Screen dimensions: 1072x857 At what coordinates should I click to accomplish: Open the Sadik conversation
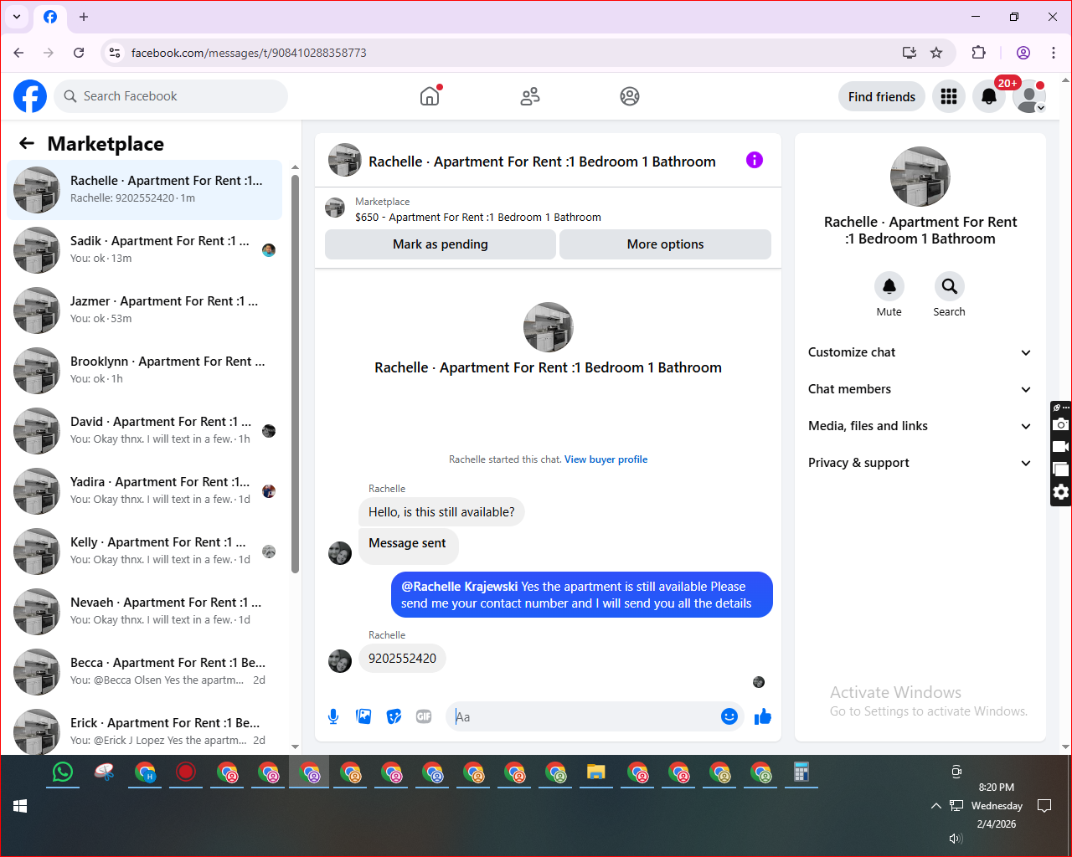coord(145,250)
